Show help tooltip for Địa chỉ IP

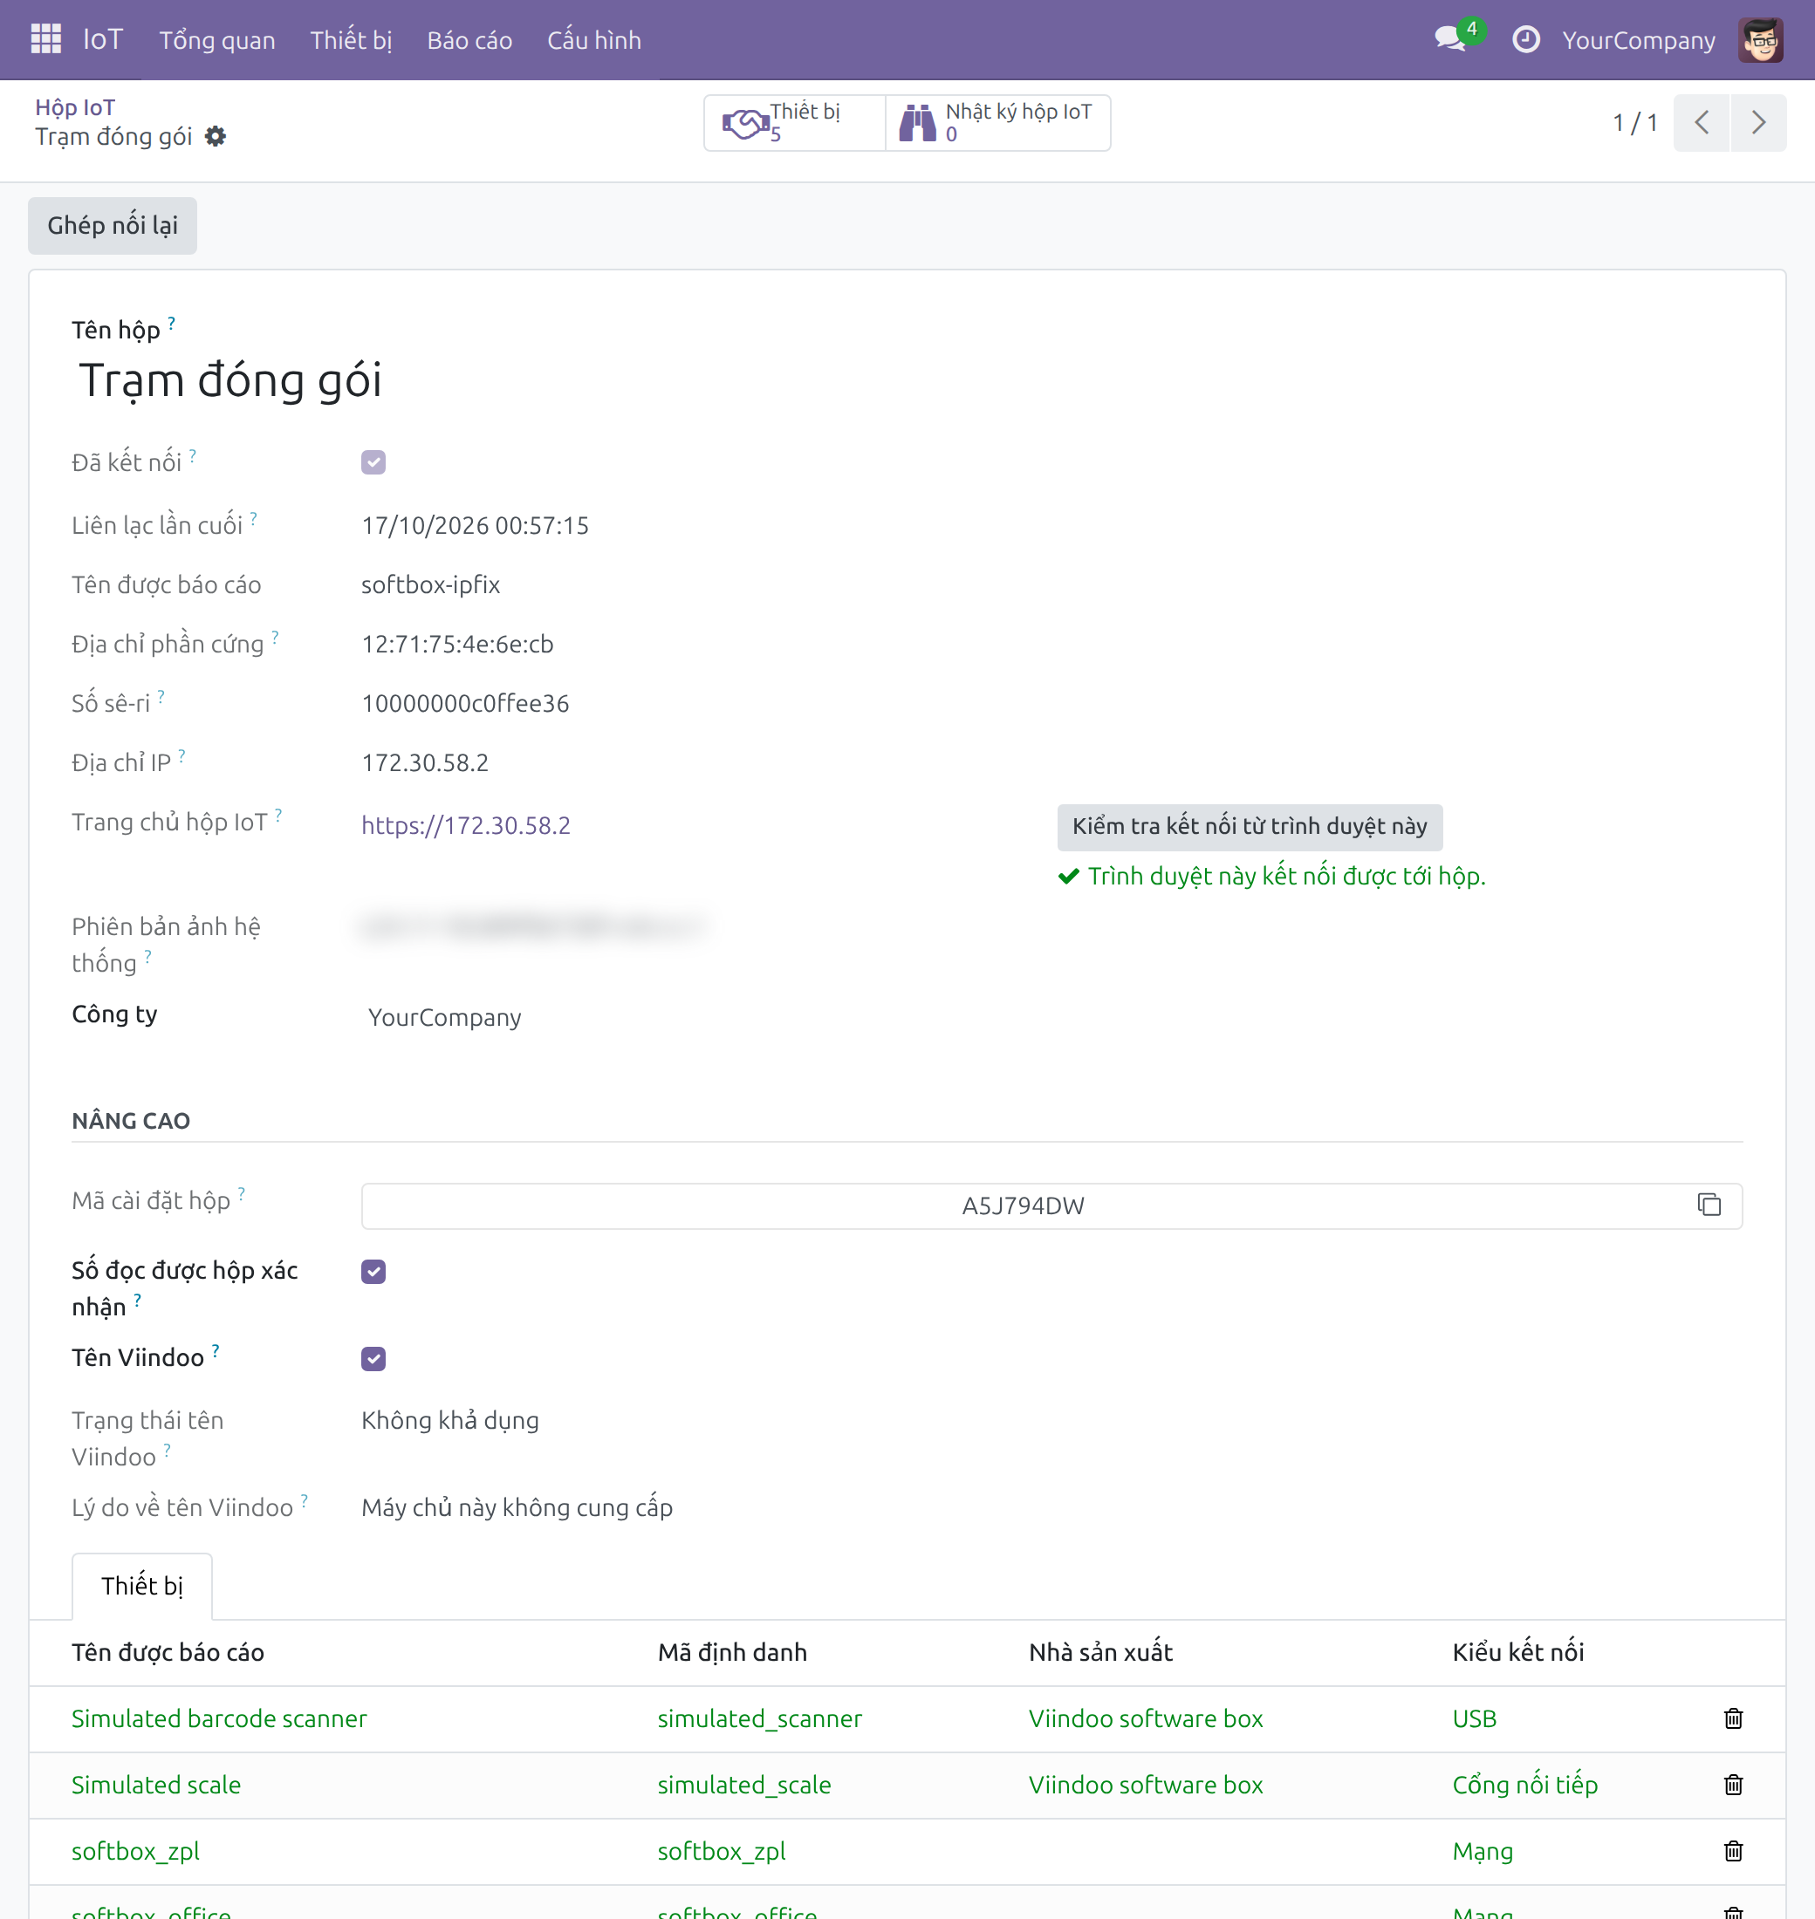(x=181, y=756)
